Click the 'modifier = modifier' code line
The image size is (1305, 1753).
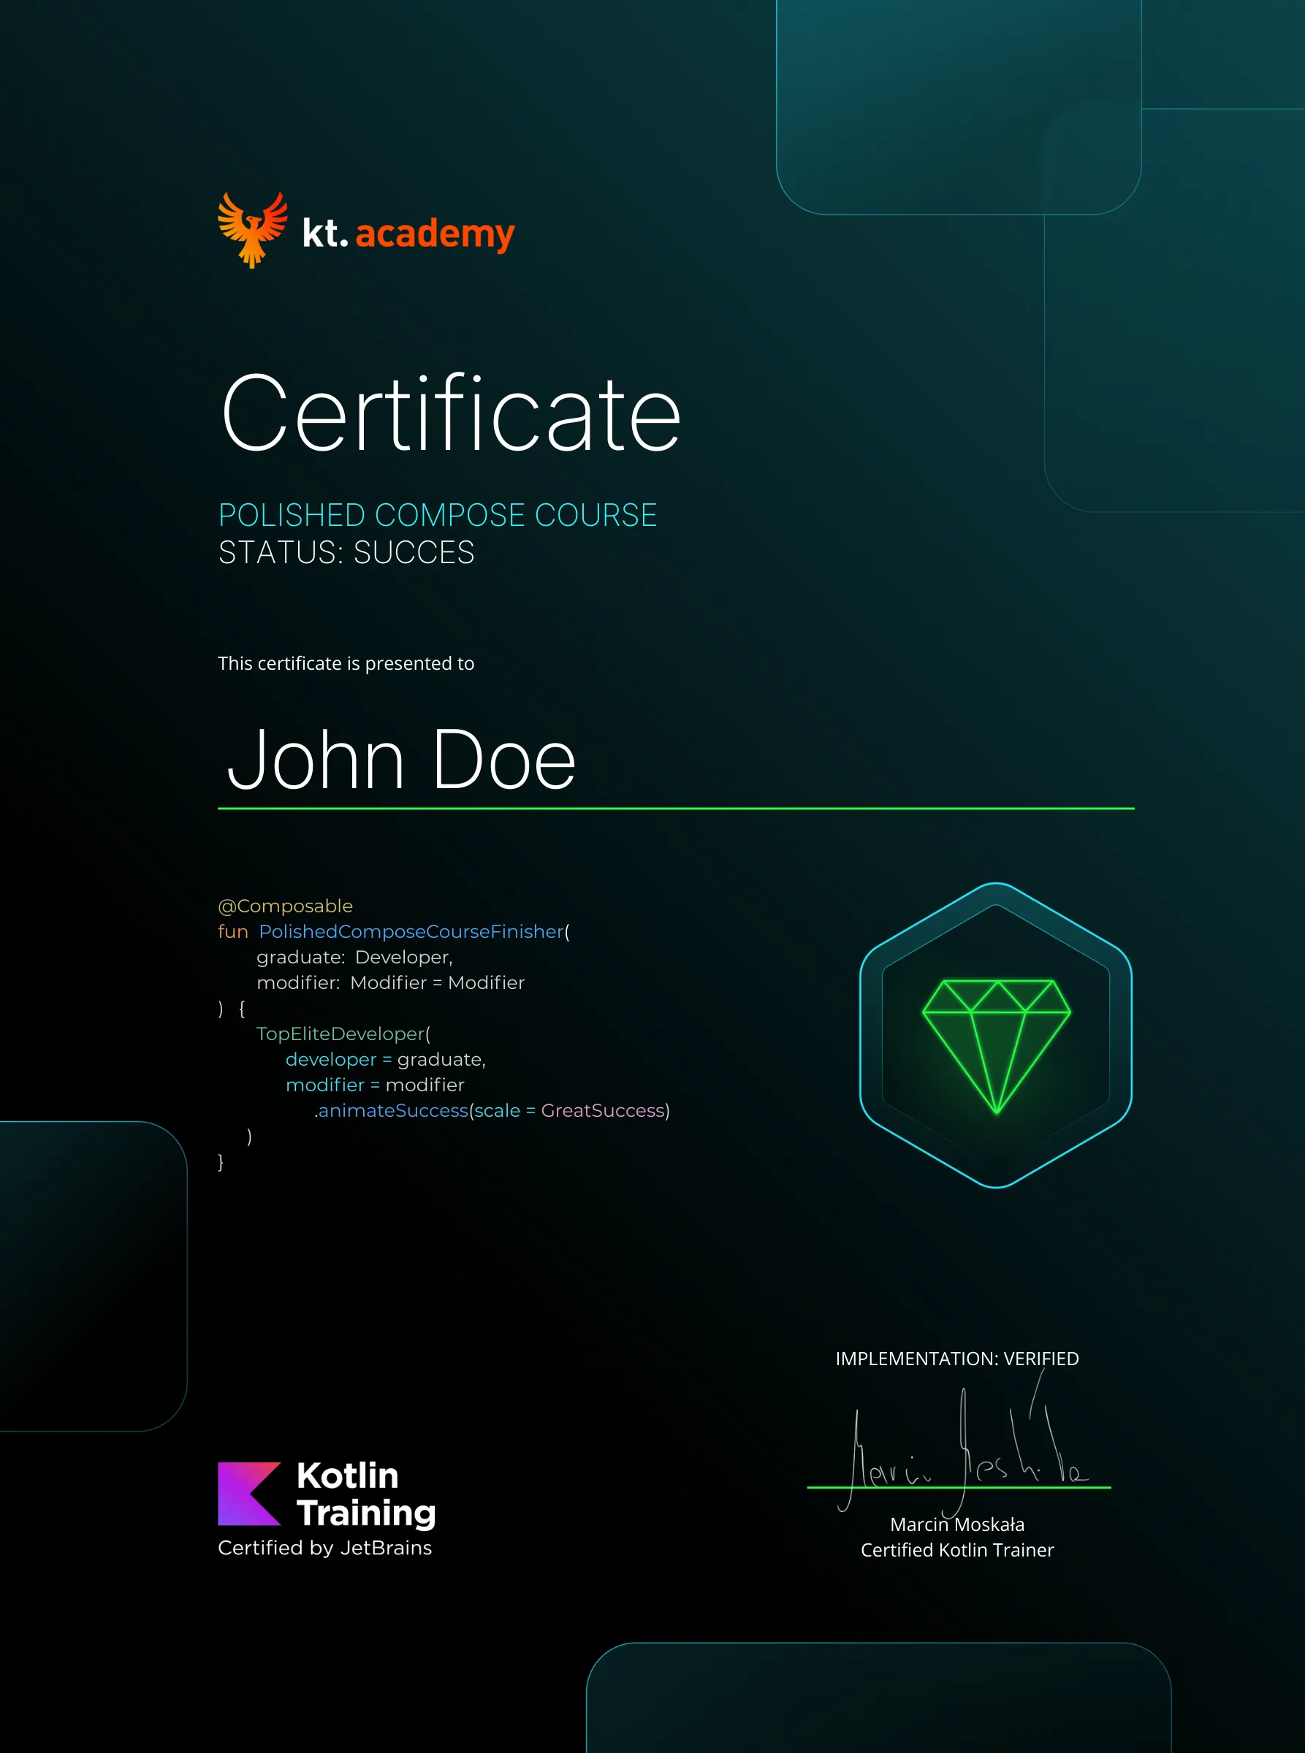pos(374,1085)
